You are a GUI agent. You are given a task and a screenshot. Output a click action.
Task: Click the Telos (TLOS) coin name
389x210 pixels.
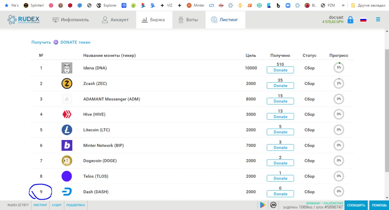coord(96,176)
